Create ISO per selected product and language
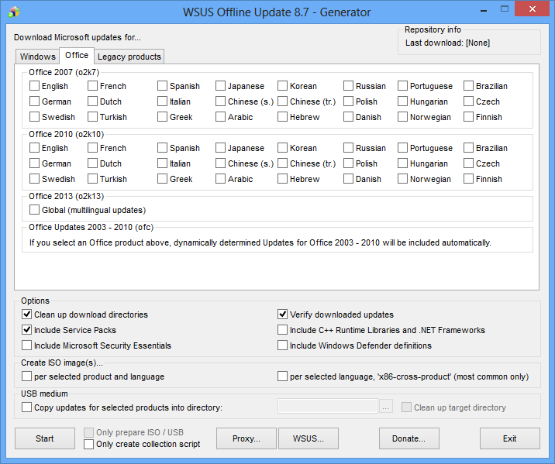 pos(27,376)
